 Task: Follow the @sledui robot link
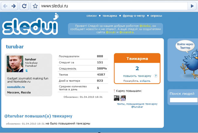(145, 26)
